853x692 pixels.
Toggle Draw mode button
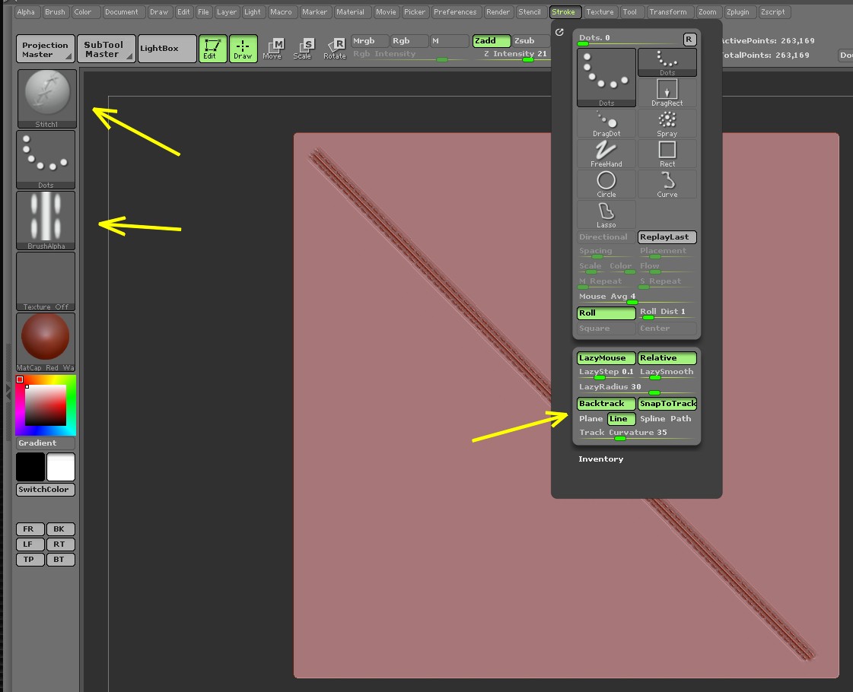click(243, 49)
